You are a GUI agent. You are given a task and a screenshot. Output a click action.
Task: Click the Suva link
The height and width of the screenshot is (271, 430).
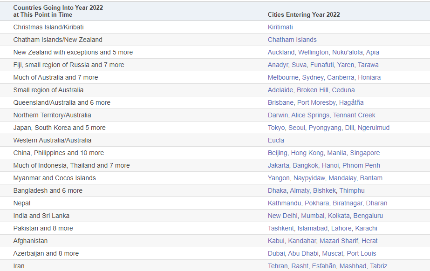[299, 65]
